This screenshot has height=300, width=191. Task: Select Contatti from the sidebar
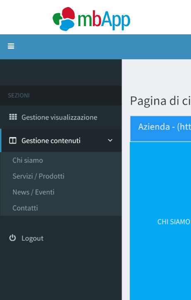pos(25,208)
